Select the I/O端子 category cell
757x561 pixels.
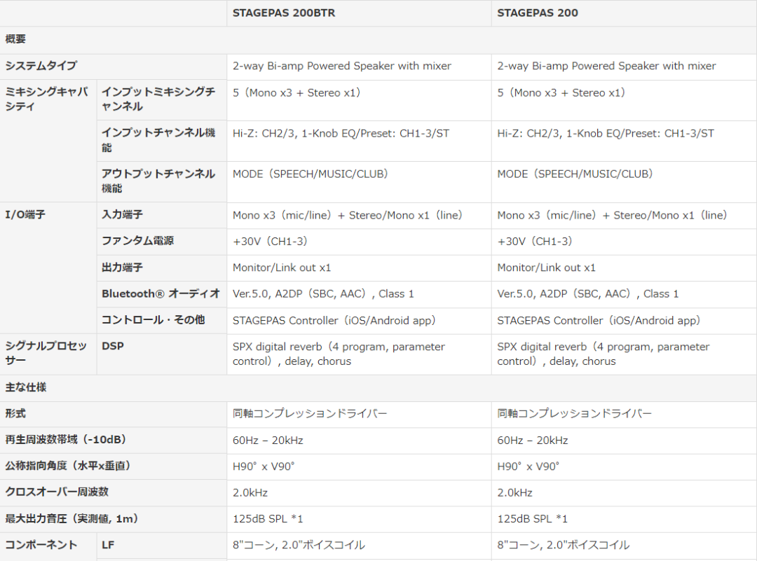pos(48,268)
